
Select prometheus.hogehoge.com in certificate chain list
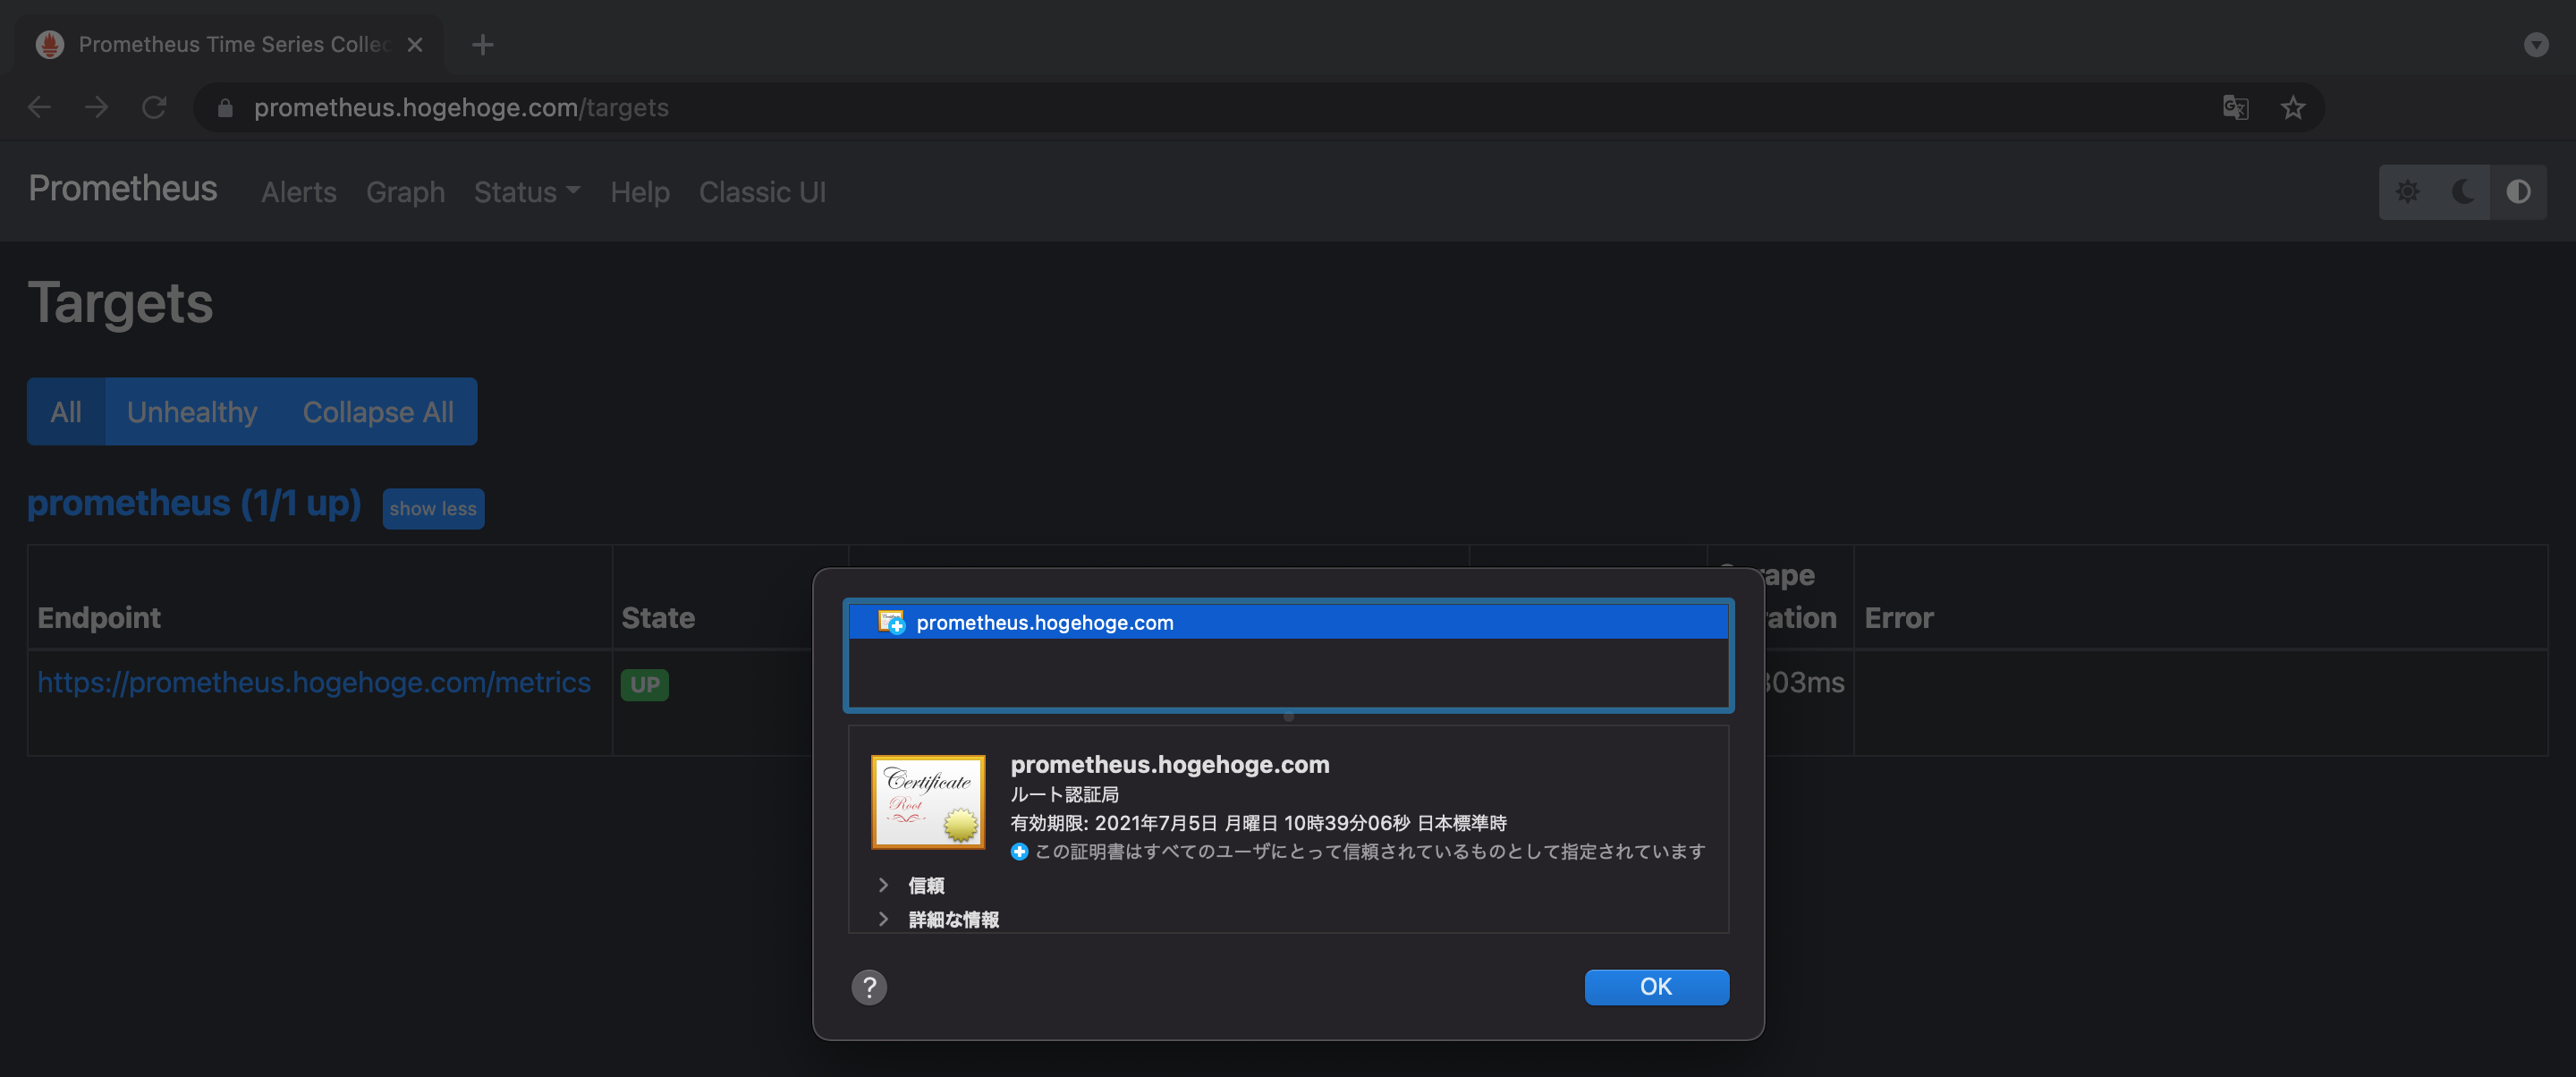point(1288,622)
